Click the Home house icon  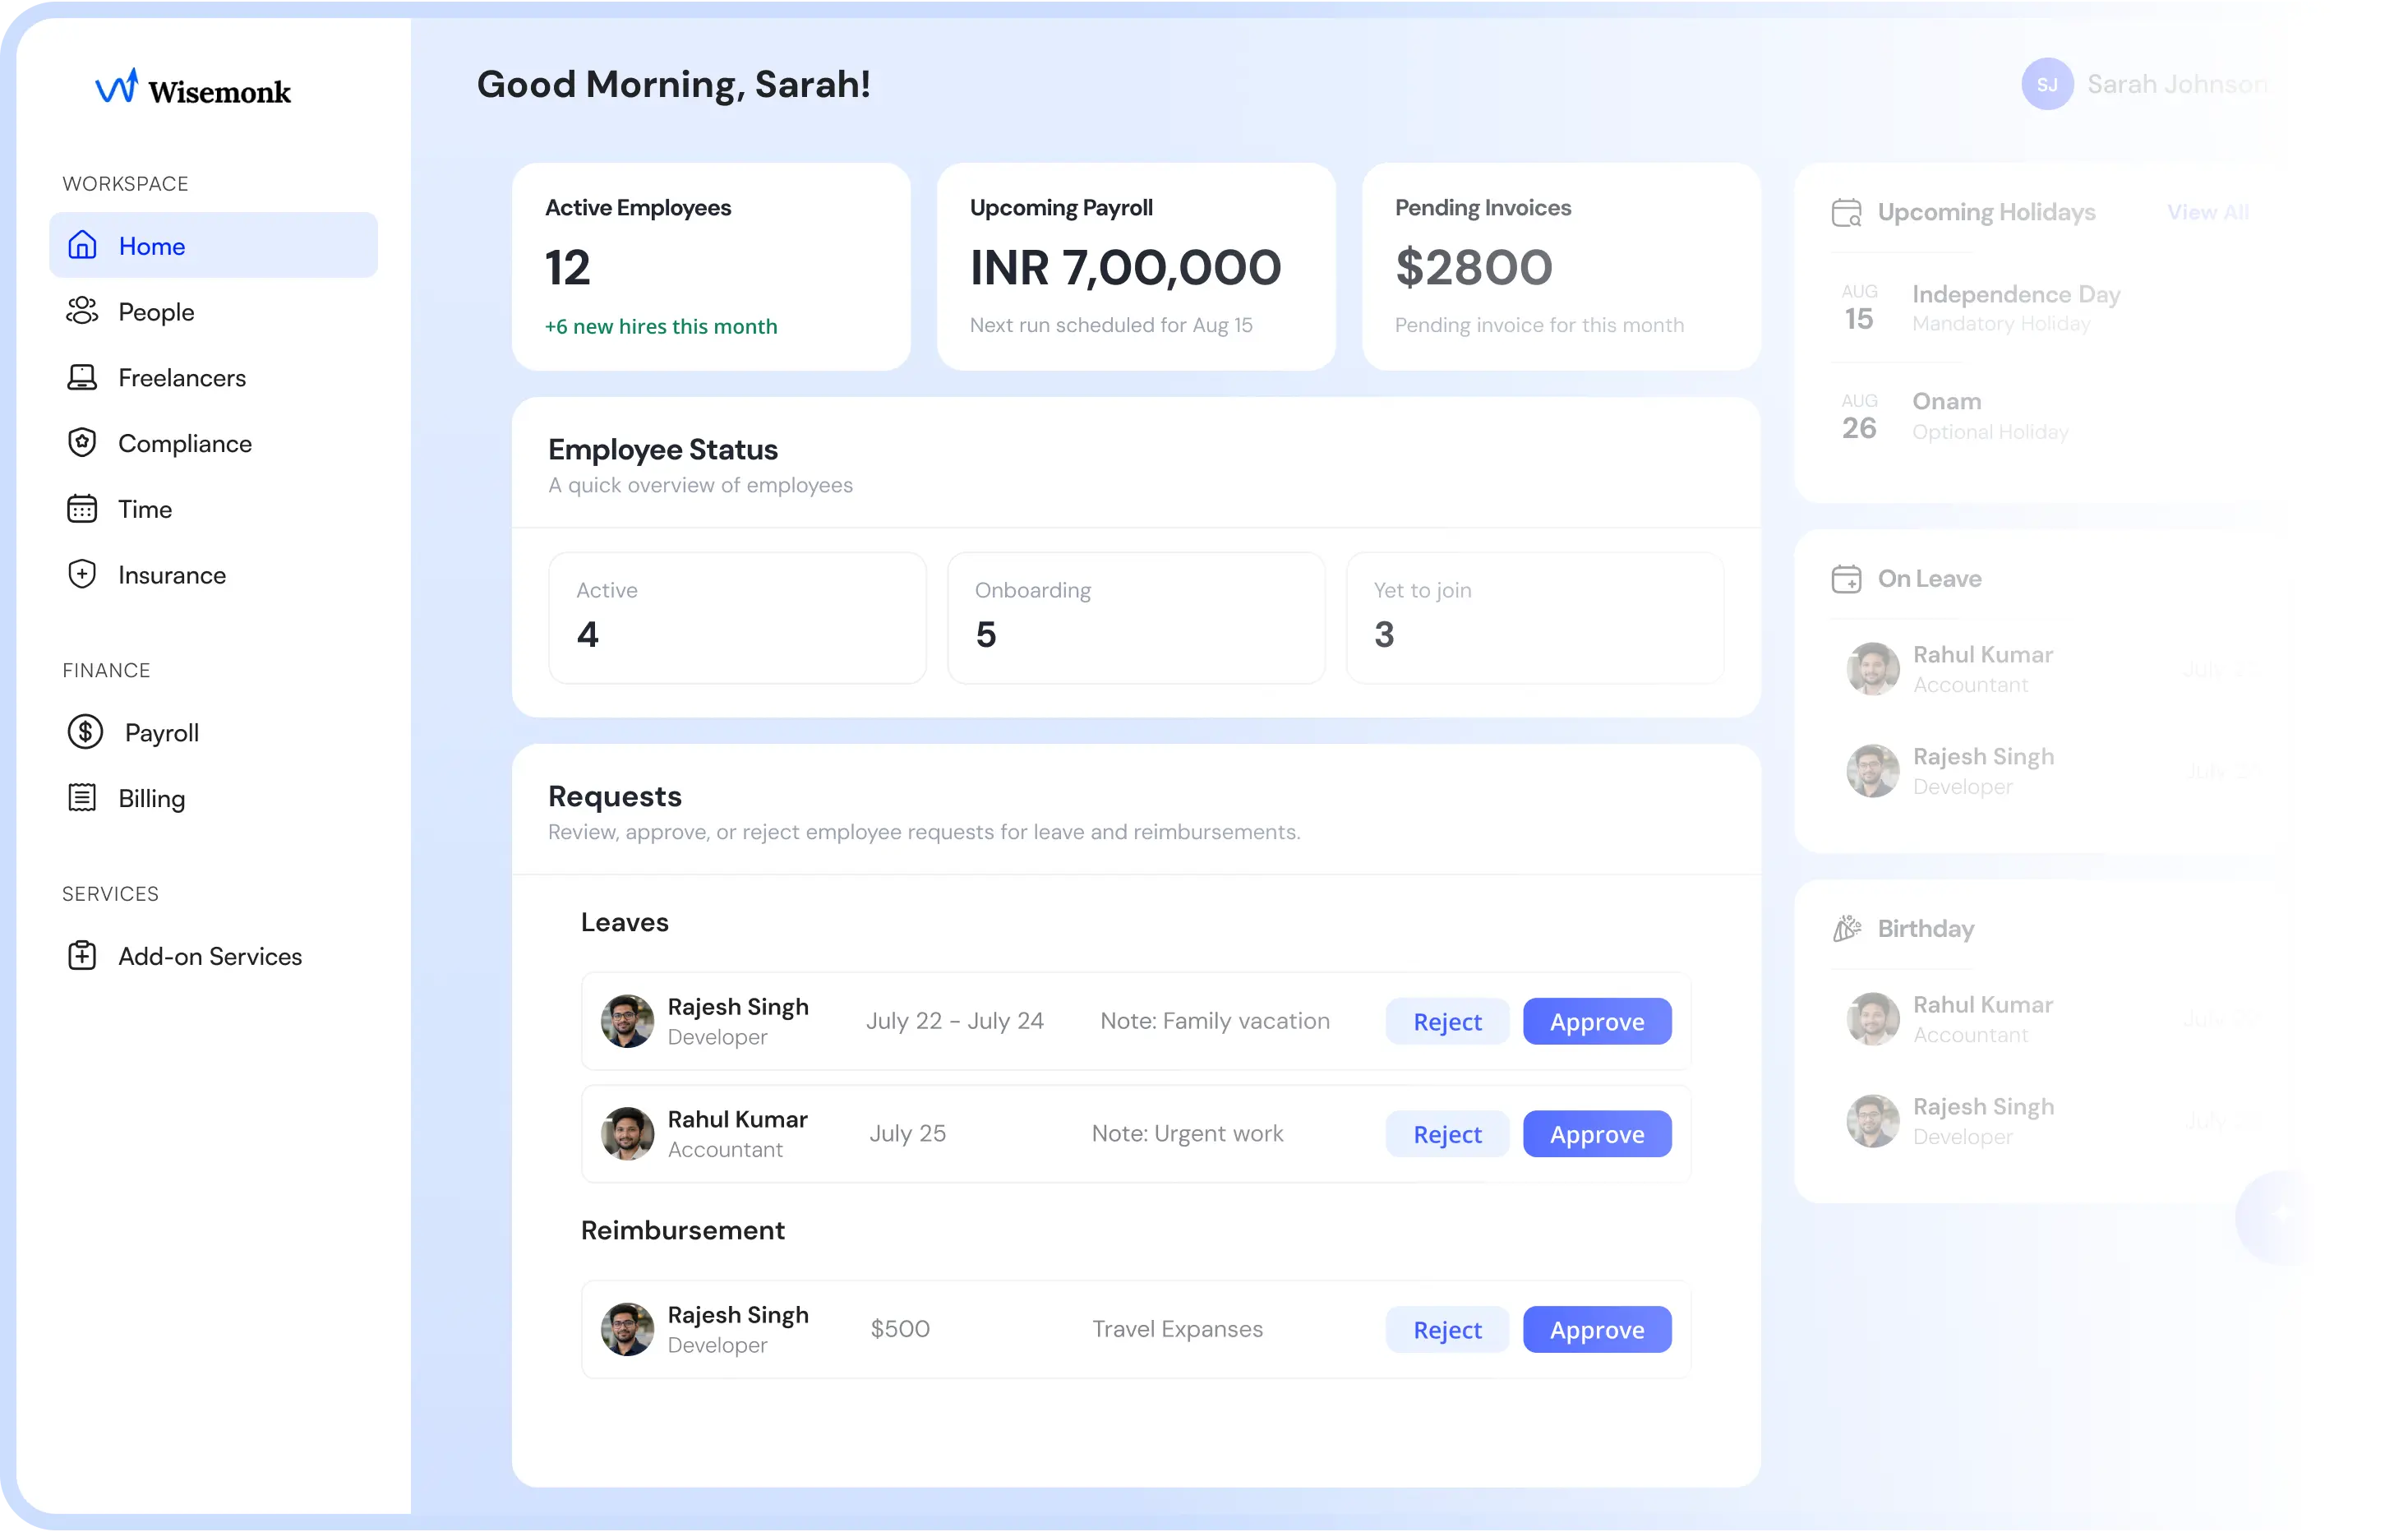(x=82, y=245)
